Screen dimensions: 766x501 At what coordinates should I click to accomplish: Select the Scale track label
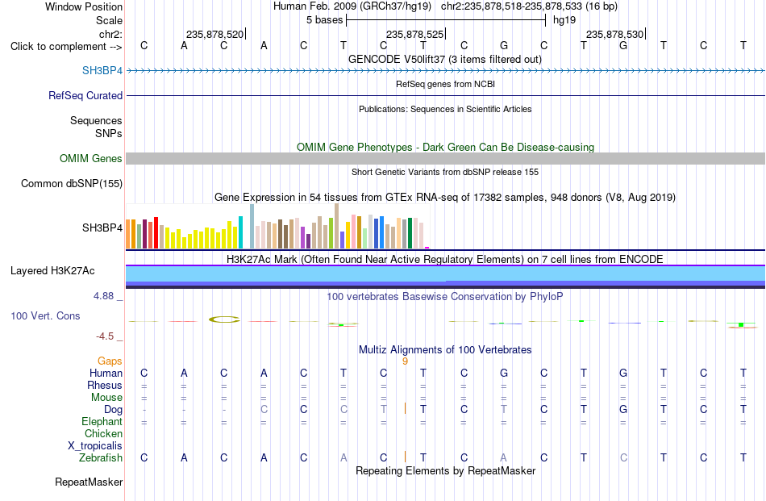[109, 20]
